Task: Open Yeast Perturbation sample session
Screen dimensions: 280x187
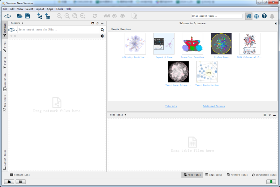Action: 207,72
